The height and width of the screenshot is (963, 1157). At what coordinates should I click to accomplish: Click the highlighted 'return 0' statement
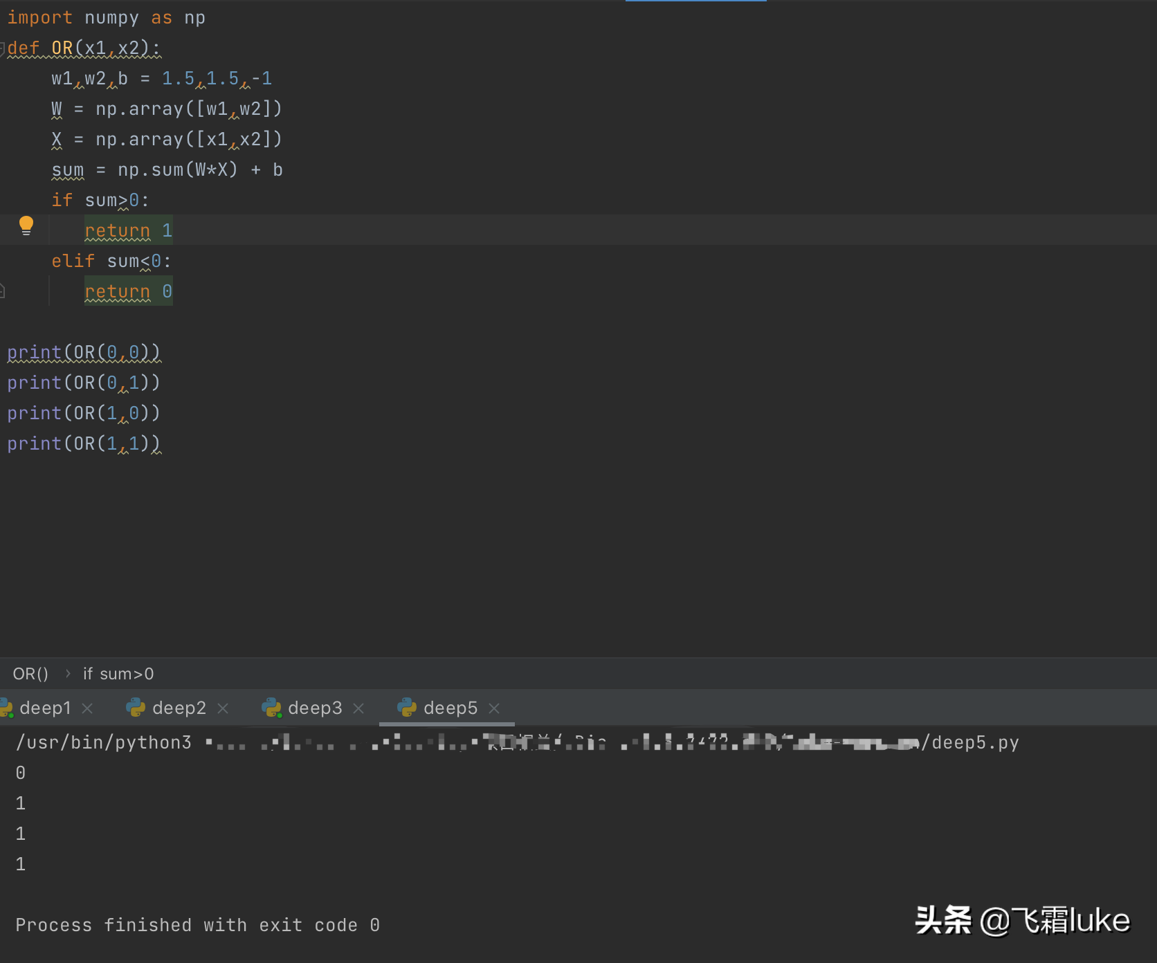coord(128,291)
